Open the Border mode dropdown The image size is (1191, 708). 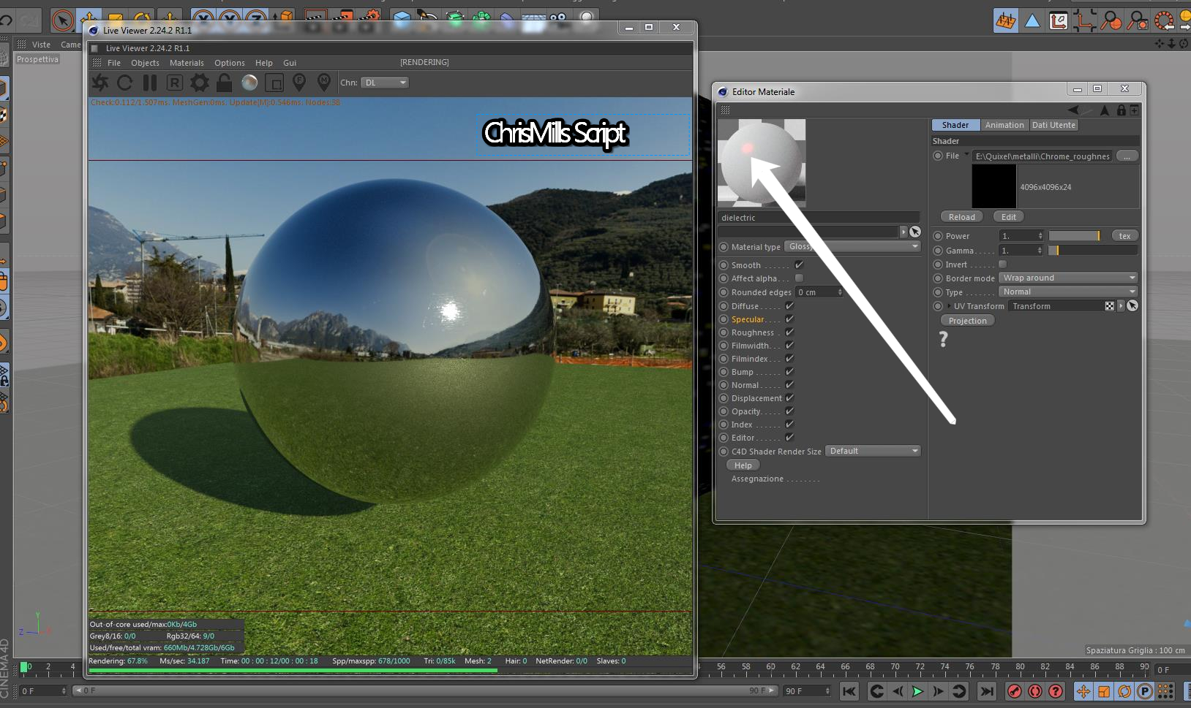tap(1068, 278)
